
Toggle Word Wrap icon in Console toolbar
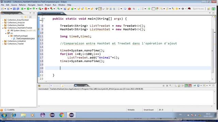[183, 86]
